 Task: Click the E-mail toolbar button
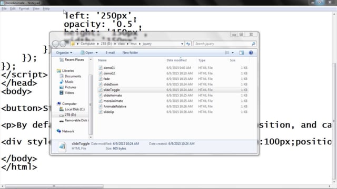110,52
